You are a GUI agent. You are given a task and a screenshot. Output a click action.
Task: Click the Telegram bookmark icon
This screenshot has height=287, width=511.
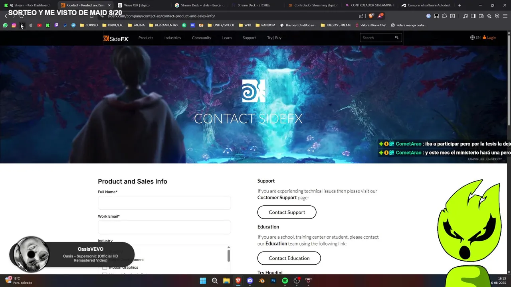point(73,25)
